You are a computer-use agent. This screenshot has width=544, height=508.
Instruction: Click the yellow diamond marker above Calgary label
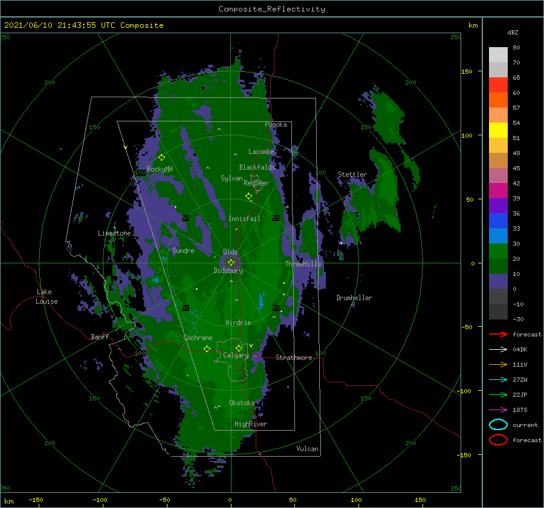tap(239, 348)
